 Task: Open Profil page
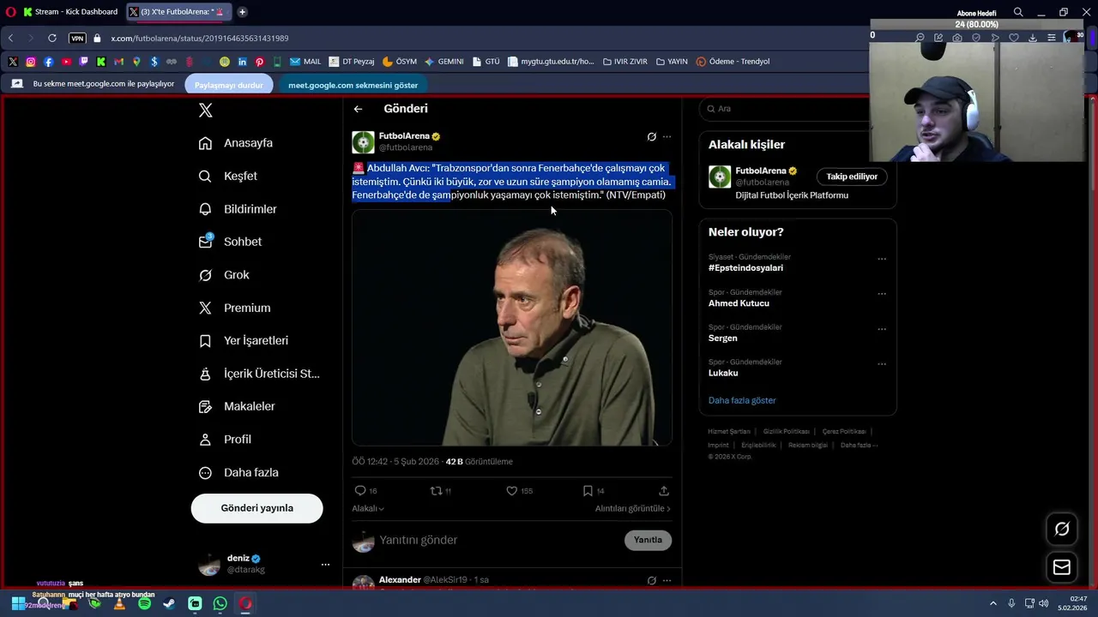pyautogui.click(x=225, y=440)
